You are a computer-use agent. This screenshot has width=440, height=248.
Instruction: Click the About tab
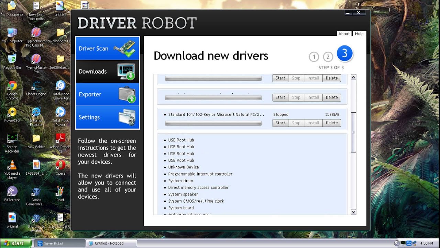coord(344,34)
